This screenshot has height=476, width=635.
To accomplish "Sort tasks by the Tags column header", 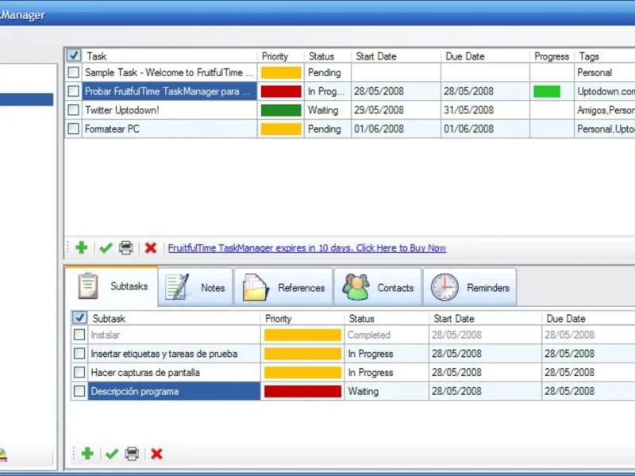I will [605, 56].
